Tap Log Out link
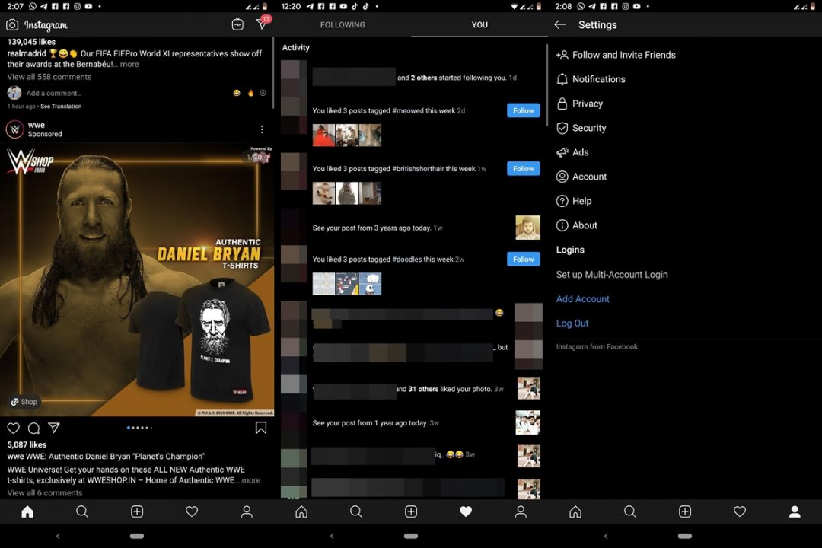 [572, 323]
